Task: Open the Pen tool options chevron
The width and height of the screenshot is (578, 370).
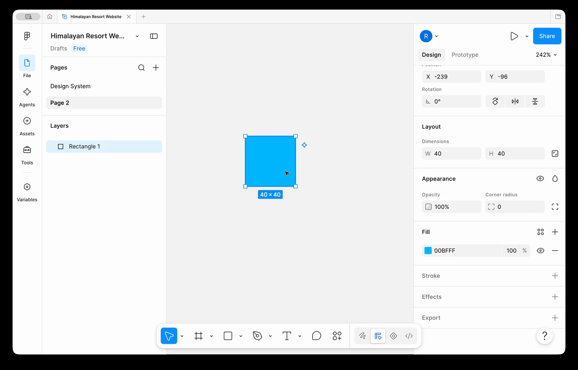Action: (x=270, y=336)
